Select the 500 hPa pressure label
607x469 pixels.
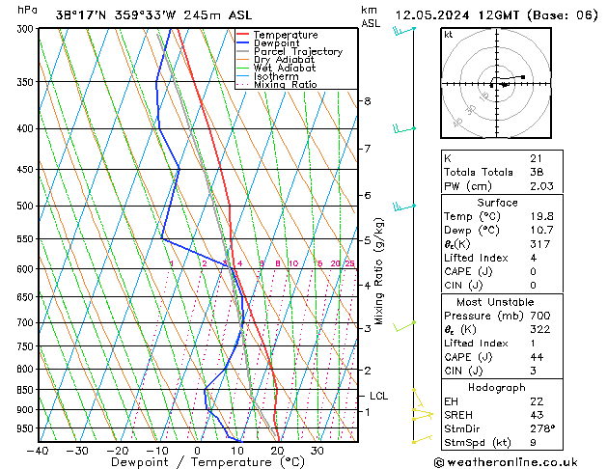point(27,206)
